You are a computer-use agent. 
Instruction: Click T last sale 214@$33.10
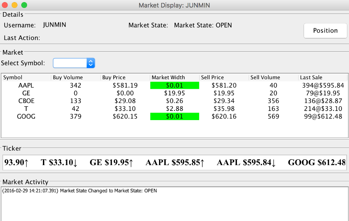(323, 109)
